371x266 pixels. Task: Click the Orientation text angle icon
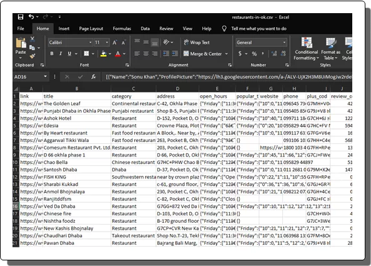pos(166,42)
